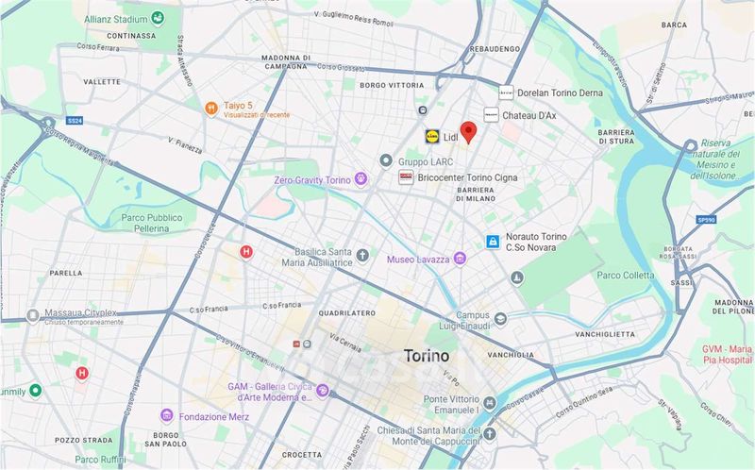Select the Museo Lavazza museum icon
755x470 pixels.
(x=460, y=259)
